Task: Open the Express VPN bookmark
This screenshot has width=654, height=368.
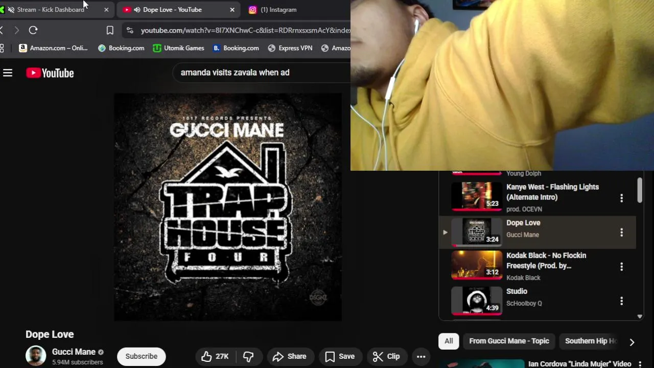Action: pos(290,48)
